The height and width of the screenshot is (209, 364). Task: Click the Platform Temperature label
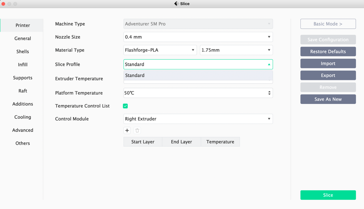click(79, 93)
